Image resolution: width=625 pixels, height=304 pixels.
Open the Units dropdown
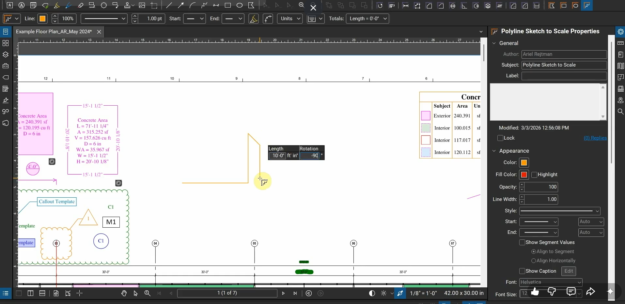point(290,19)
